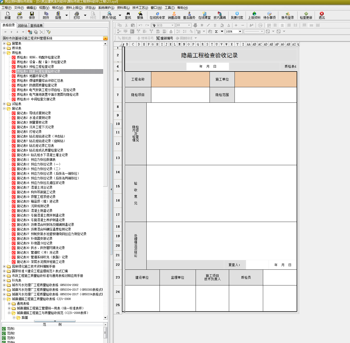Click the 施工单位 orange input cell
The height and width of the screenshot is (343, 350).
(x=266, y=79)
